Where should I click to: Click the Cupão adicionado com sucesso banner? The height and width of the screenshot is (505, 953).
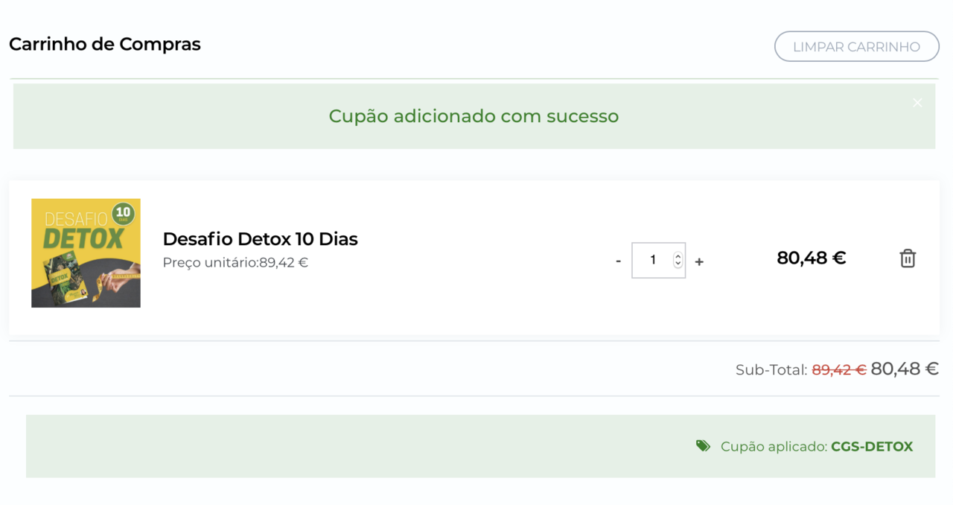(474, 116)
